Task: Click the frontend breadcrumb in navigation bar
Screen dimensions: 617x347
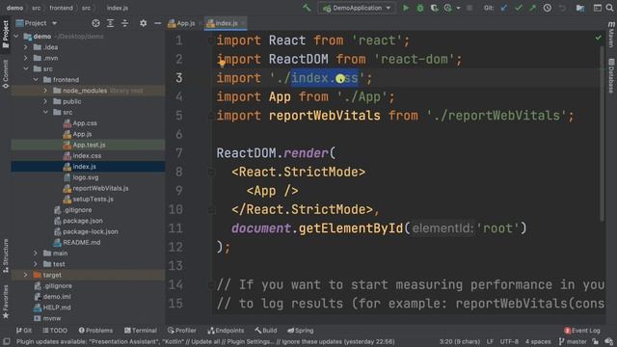Action: (61, 8)
